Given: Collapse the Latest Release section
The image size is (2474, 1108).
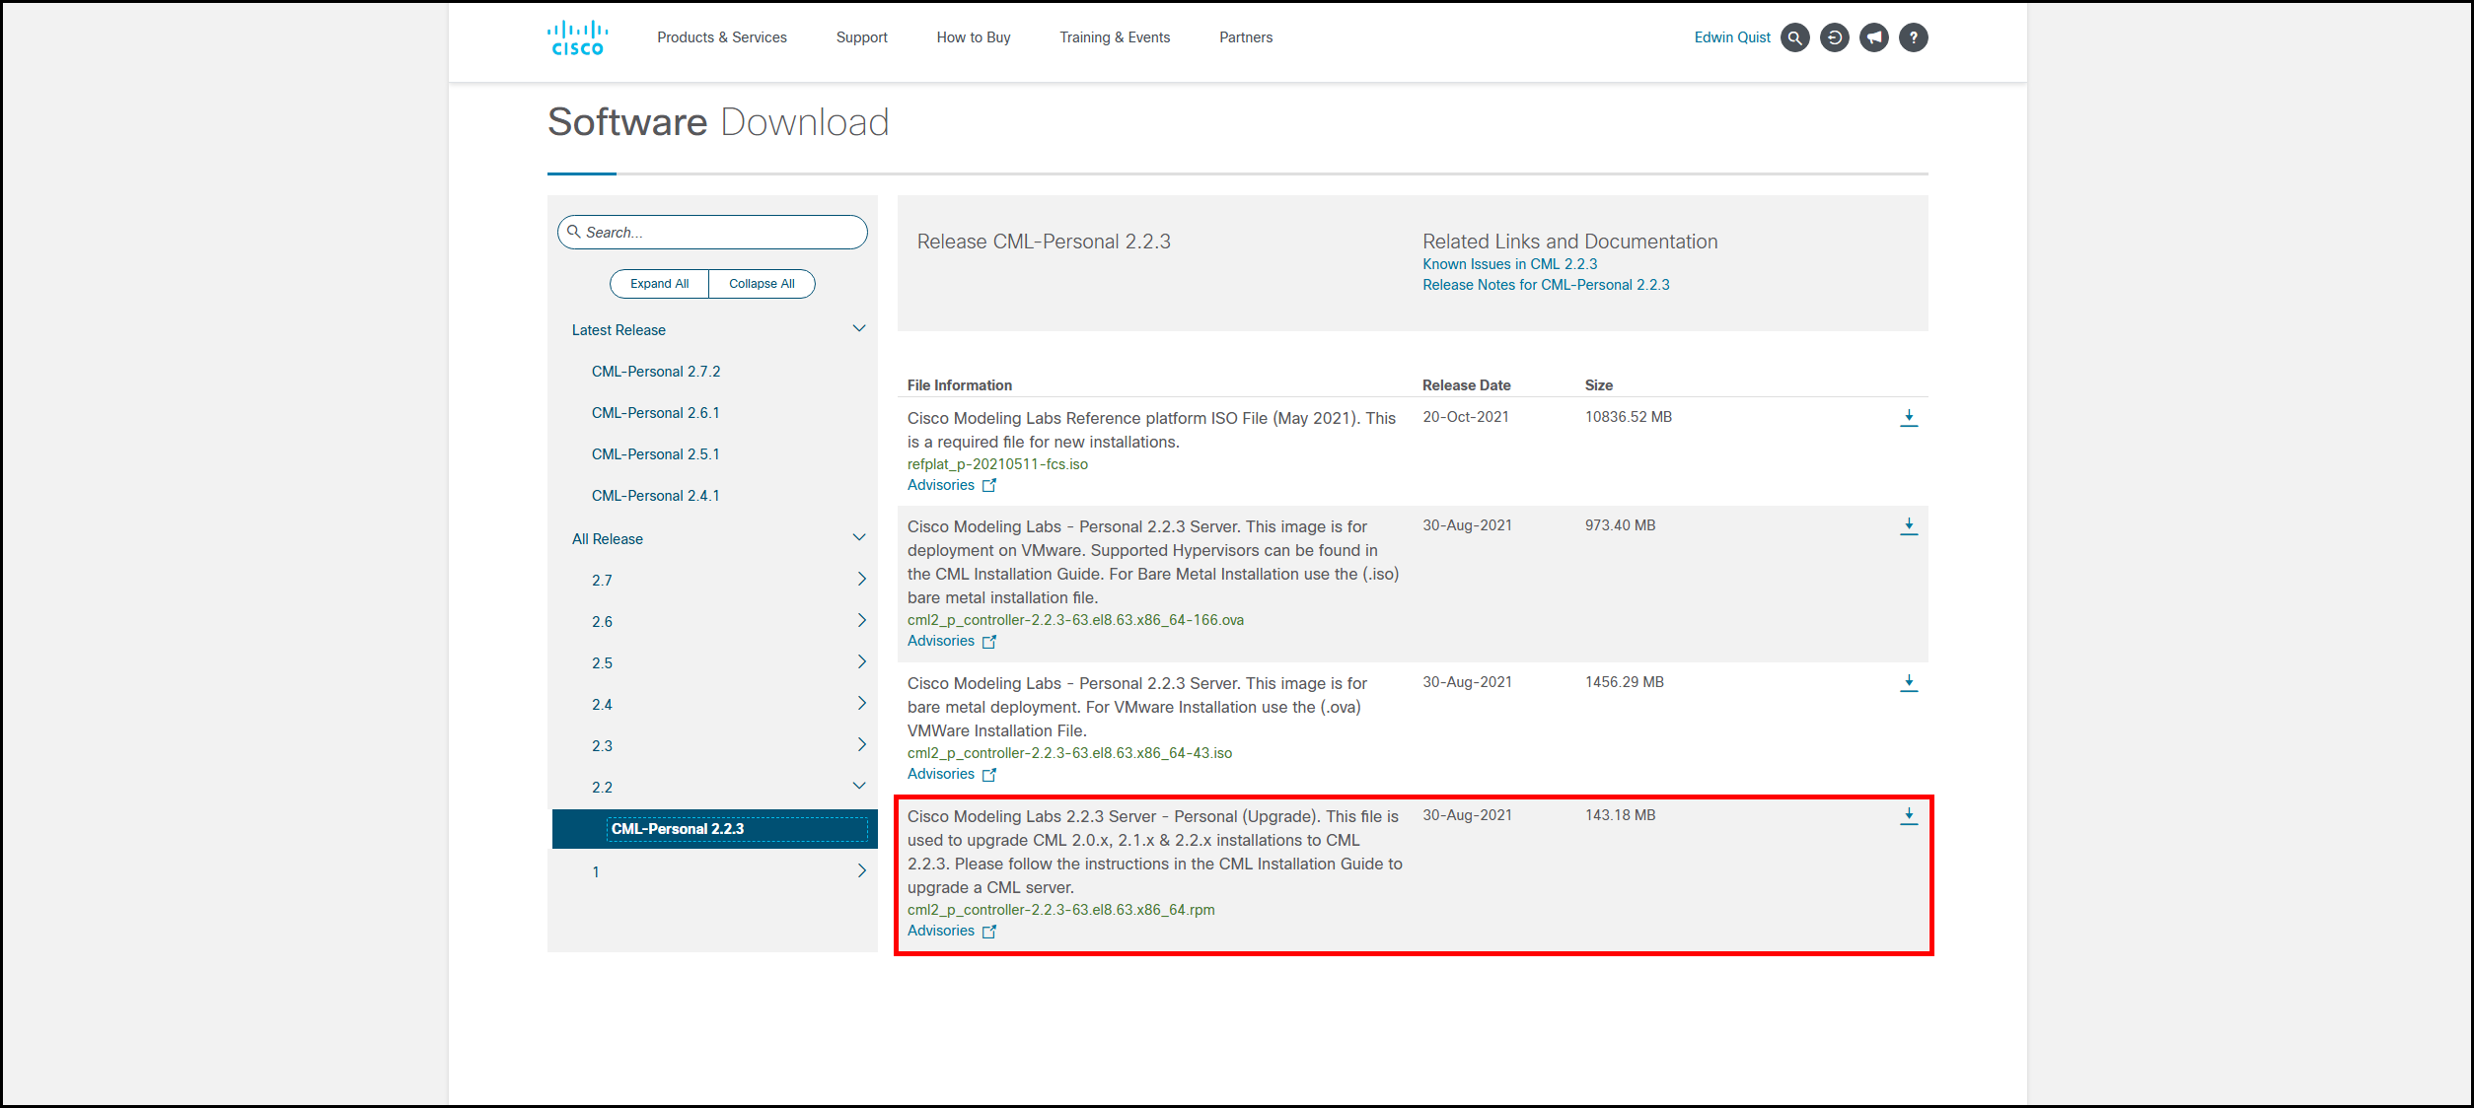Looking at the screenshot, I should [x=859, y=329].
